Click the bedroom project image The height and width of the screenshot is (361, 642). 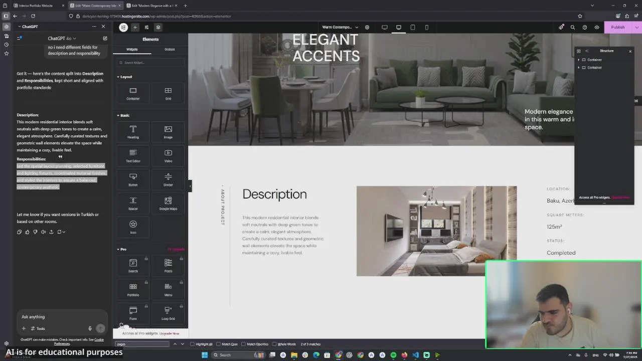[x=436, y=231]
